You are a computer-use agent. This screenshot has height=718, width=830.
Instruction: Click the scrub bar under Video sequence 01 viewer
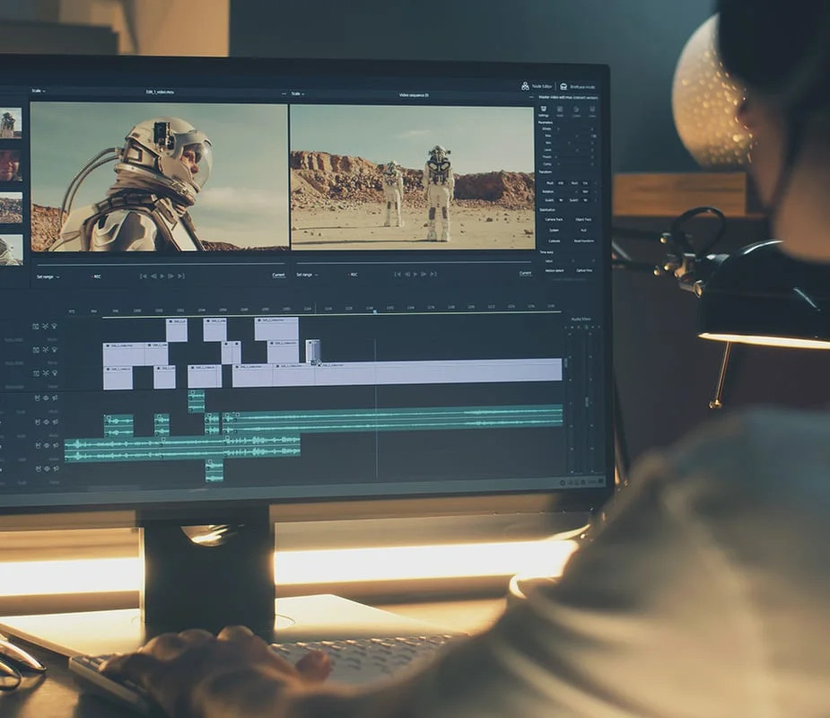point(414,261)
